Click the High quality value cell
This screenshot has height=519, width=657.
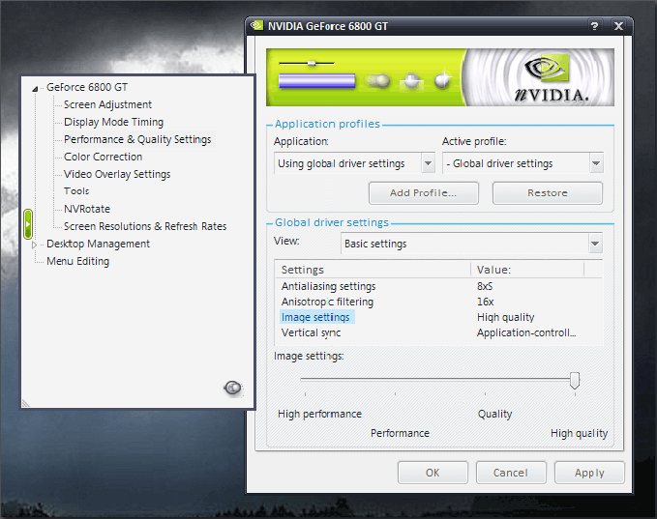click(x=505, y=317)
